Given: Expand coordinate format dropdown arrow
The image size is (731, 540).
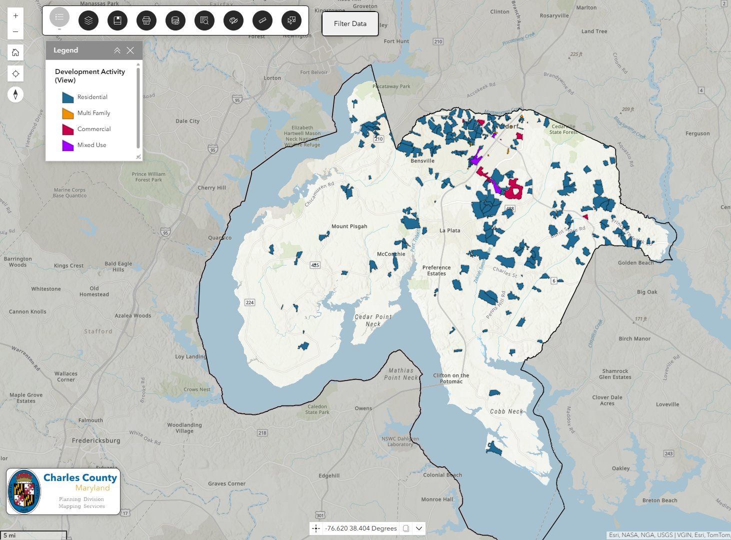Looking at the screenshot, I should point(419,528).
